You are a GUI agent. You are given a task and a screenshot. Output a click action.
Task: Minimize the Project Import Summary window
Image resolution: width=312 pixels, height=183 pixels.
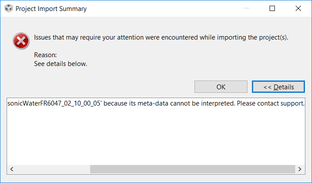[x=248, y=9]
